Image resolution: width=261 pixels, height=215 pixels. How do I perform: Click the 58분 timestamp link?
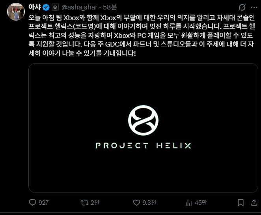(110, 7)
